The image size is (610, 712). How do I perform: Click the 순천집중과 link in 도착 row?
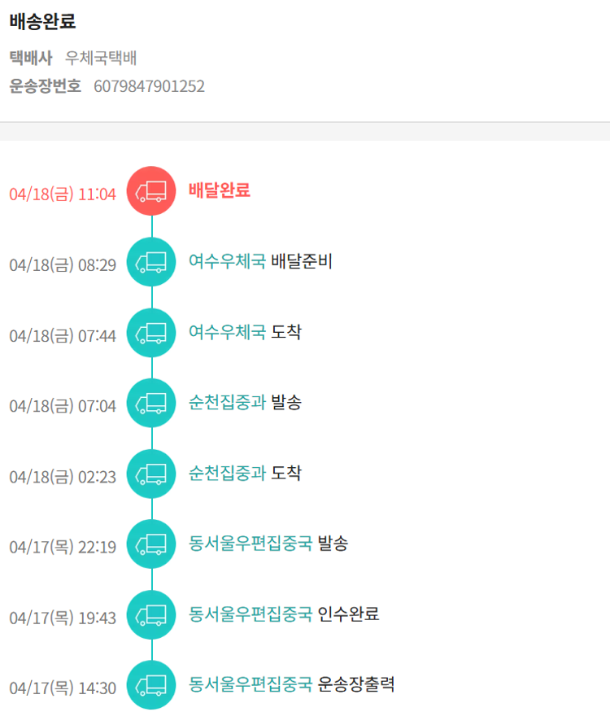[227, 473]
